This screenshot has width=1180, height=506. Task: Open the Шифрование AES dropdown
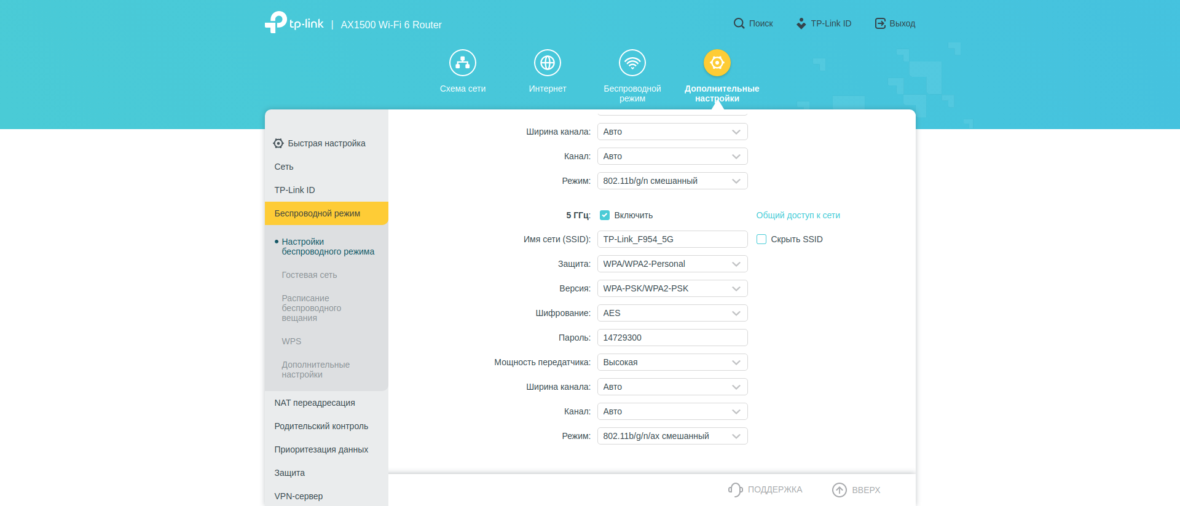point(672,313)
